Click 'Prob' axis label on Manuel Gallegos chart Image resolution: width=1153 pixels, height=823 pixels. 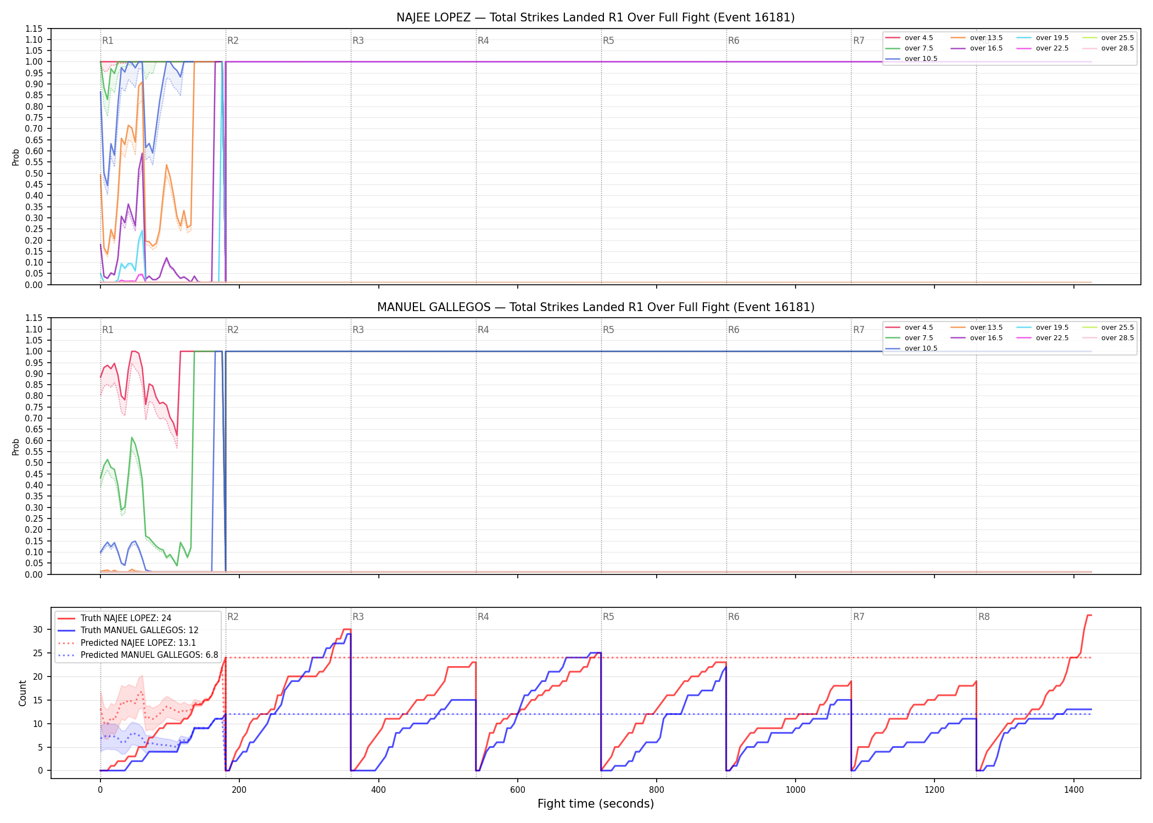point(16,447)
